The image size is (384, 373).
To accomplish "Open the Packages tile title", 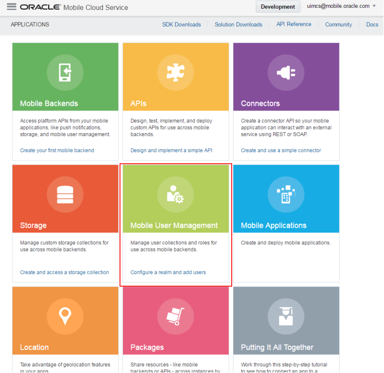I will tap(147, 347).
